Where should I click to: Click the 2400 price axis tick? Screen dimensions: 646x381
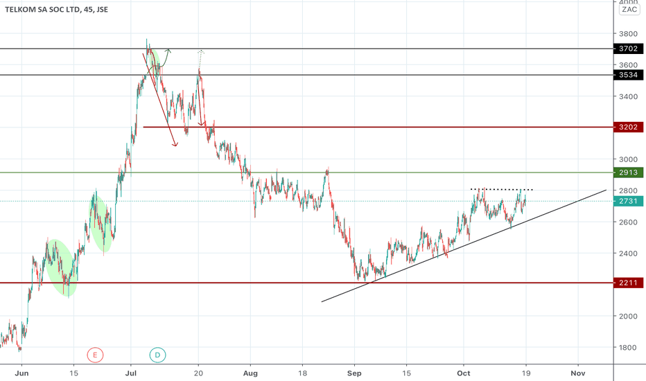coord(628,254)
